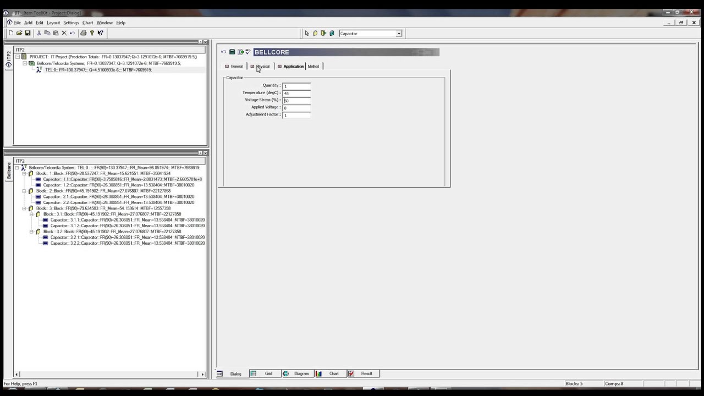Click the New project toolbar icon
This screenshot has width=704, height=396.
click(10, 33)
